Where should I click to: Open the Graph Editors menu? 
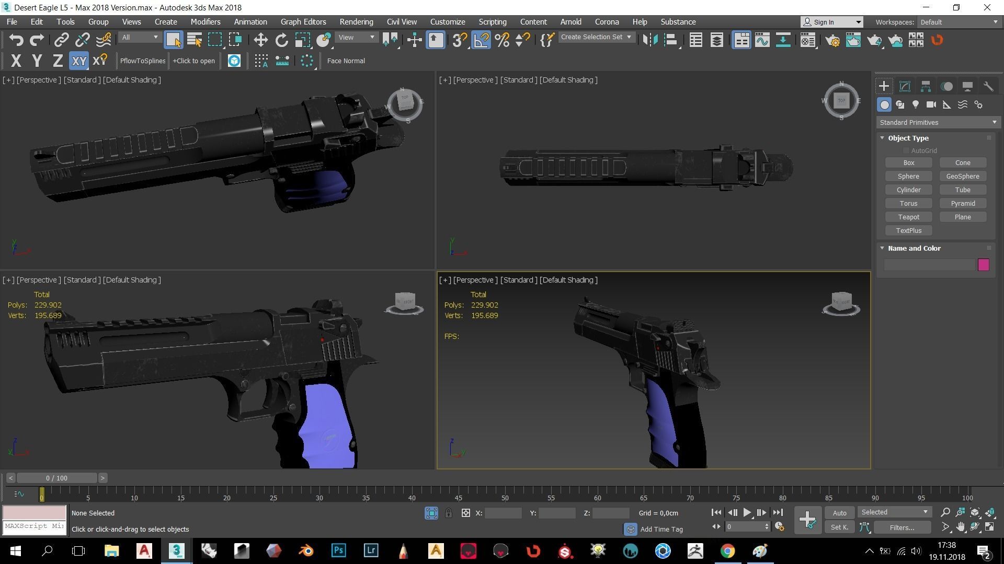tap(303, 22)
